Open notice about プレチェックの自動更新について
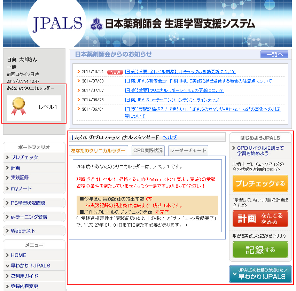Image resolution: width=296 pixels, height=291 pixels. 180,71
